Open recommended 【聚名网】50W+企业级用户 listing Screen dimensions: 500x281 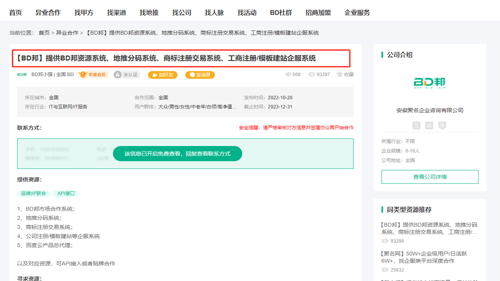424,257
